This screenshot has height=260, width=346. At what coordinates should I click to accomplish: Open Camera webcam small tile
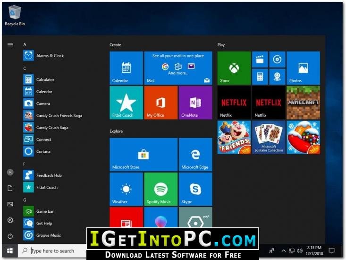[277, 77]
